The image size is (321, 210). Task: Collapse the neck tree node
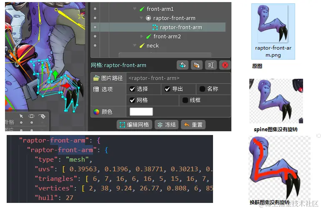click(135, 45)
